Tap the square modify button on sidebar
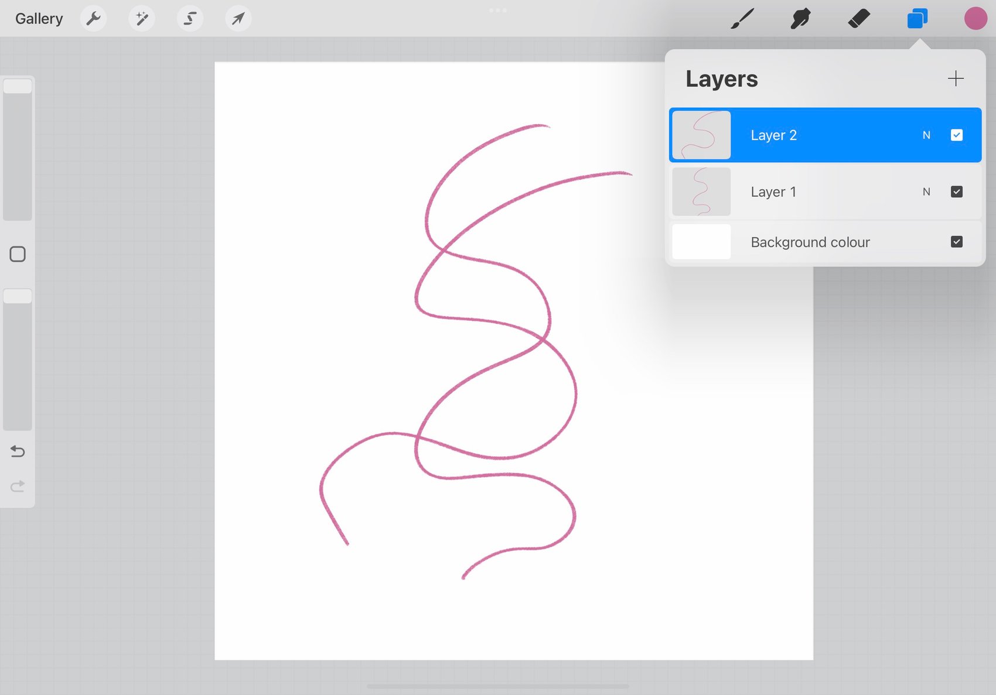The width and height of the screenshot is (996, 695). [x=18, y=254]
